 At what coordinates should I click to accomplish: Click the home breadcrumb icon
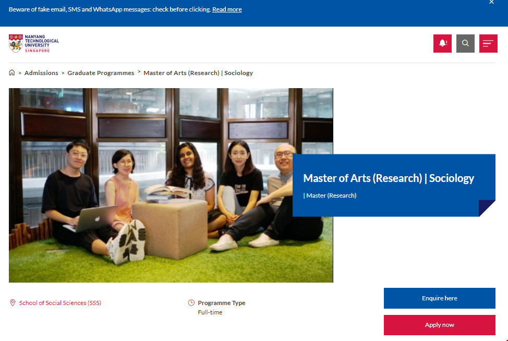[x=11, y=72]
